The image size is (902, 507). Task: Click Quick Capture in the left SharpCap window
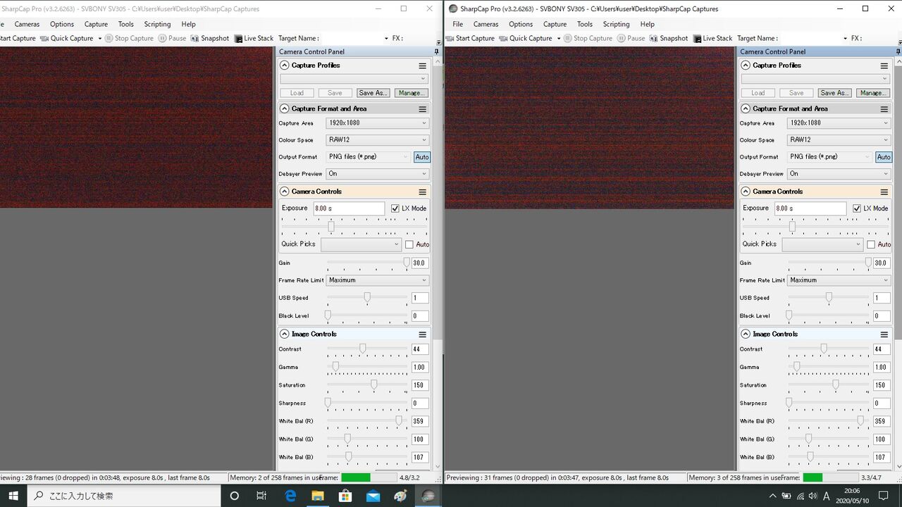(x=66, y=38)
